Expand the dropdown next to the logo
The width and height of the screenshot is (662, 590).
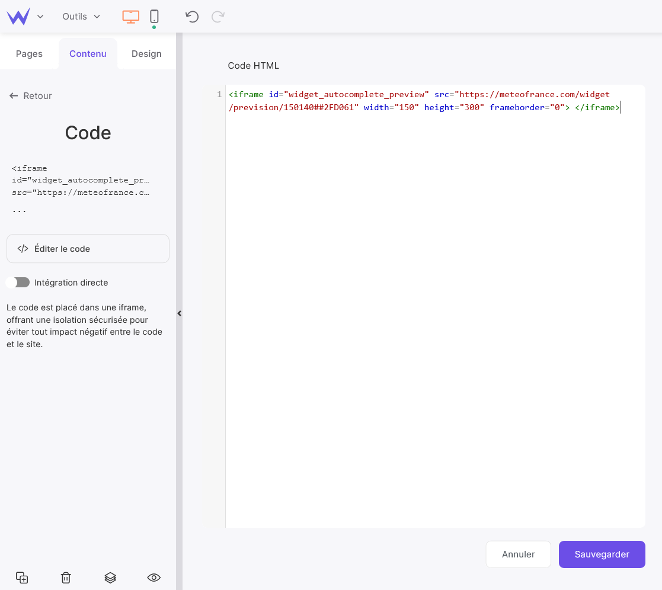point(40,17)
